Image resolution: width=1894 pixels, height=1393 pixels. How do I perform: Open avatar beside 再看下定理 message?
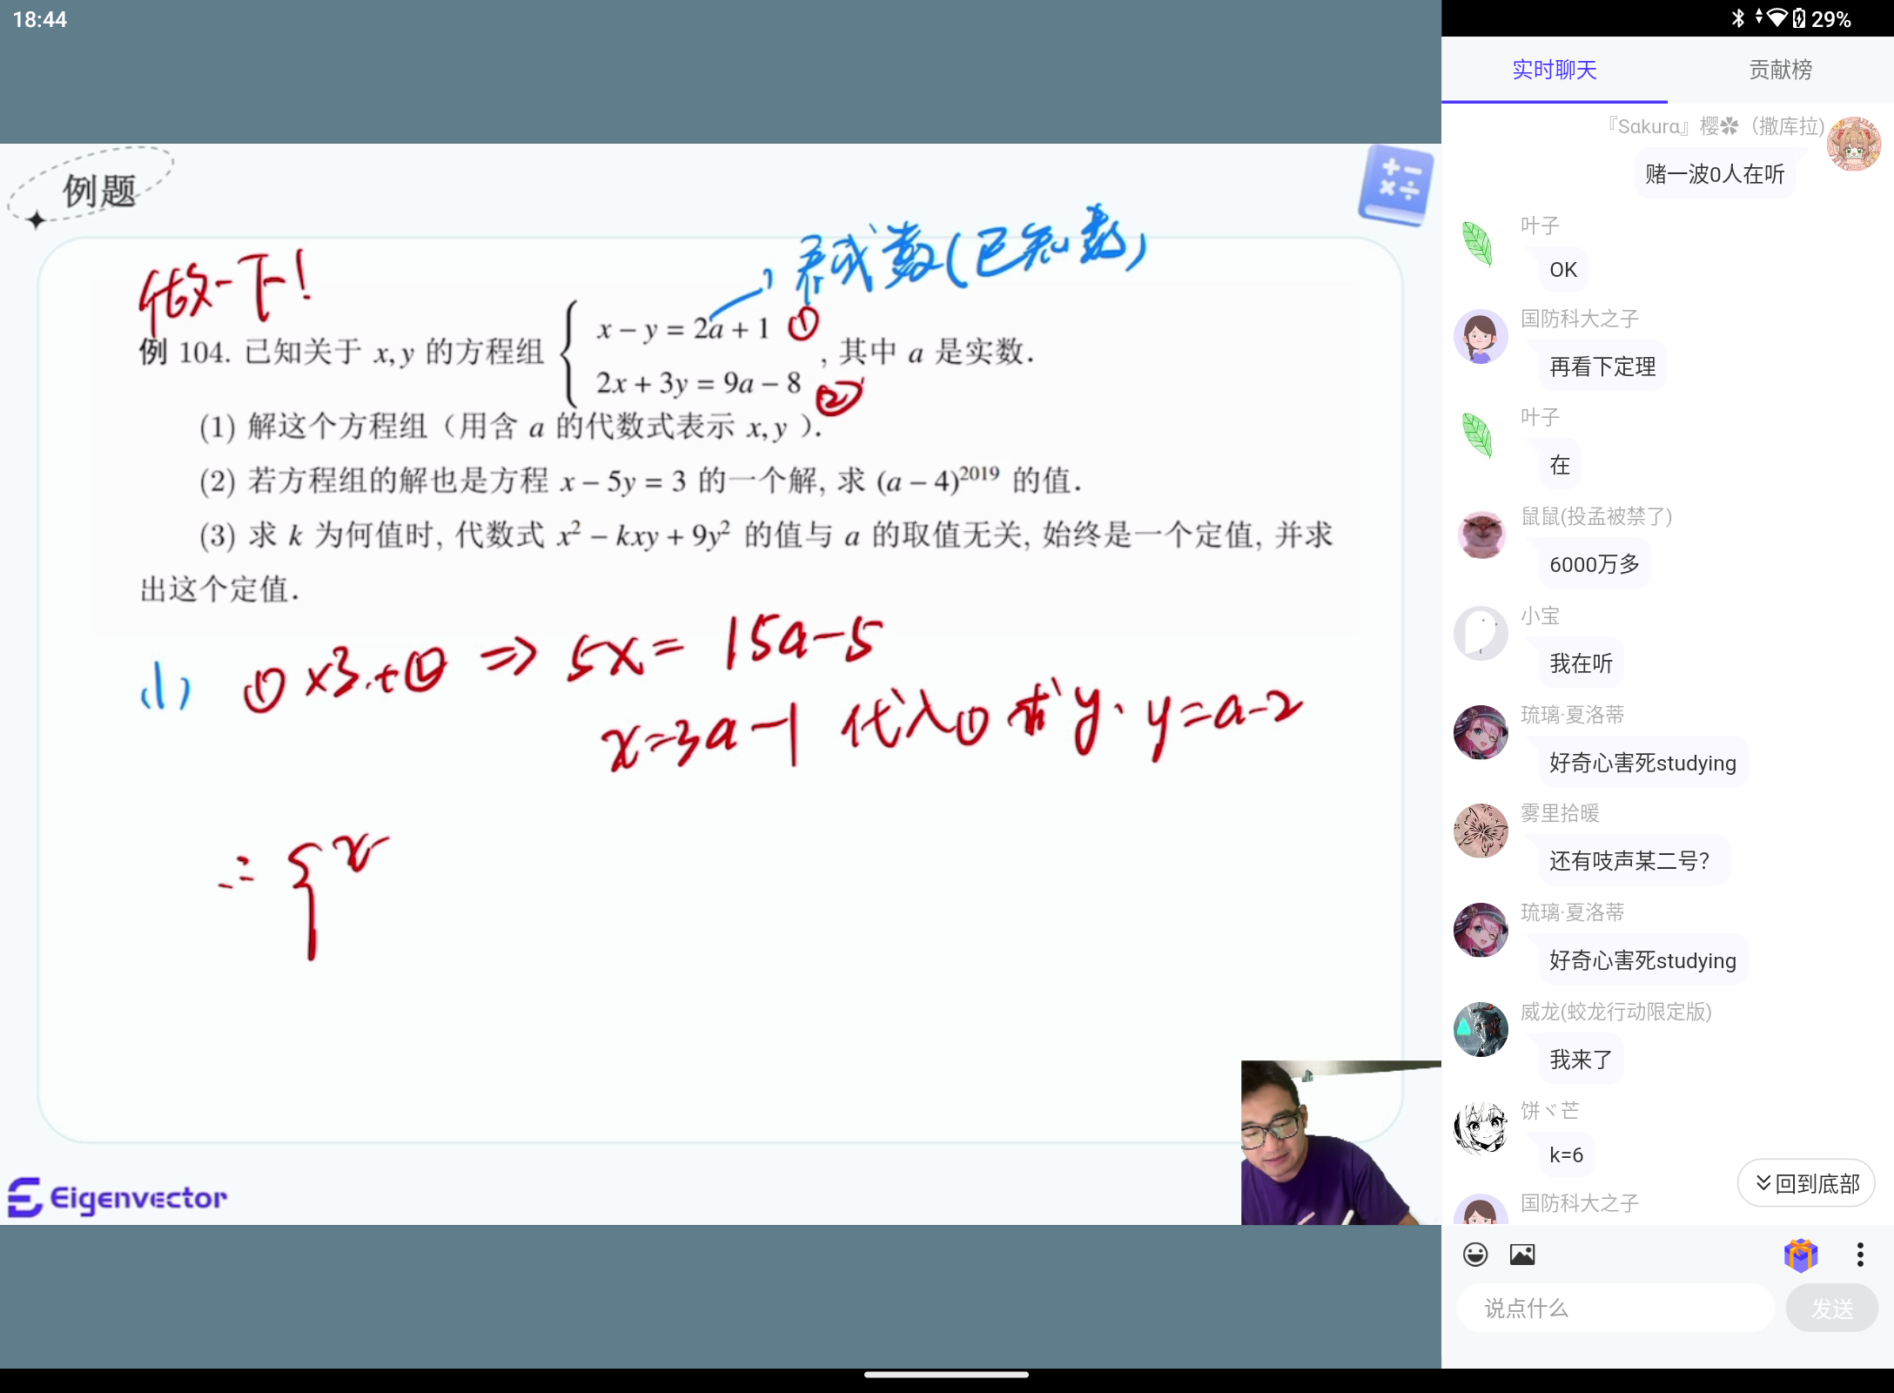coord(1480,336)
